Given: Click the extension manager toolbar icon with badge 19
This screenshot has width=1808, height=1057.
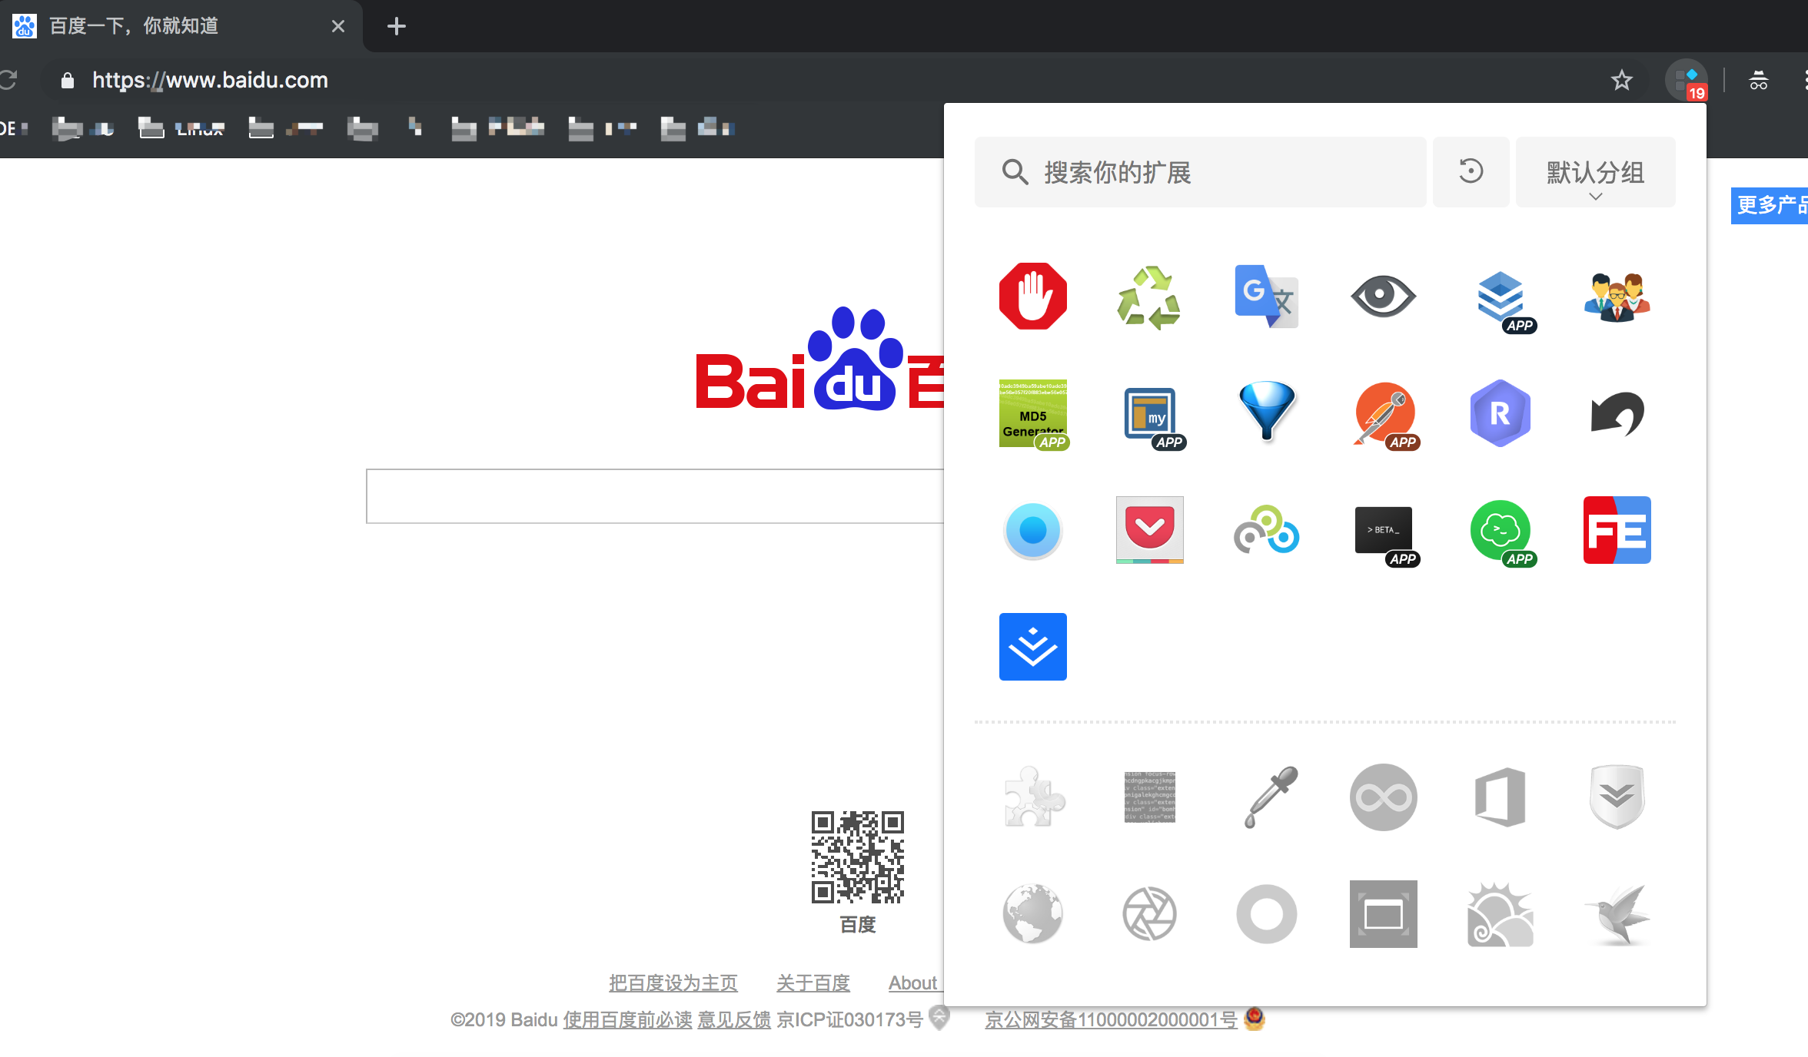Looking at the screenshot, I should 1687,80.
